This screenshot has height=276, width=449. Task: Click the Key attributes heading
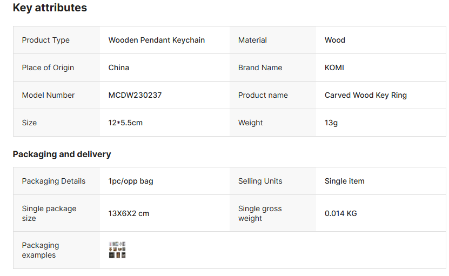pos(50,8)
